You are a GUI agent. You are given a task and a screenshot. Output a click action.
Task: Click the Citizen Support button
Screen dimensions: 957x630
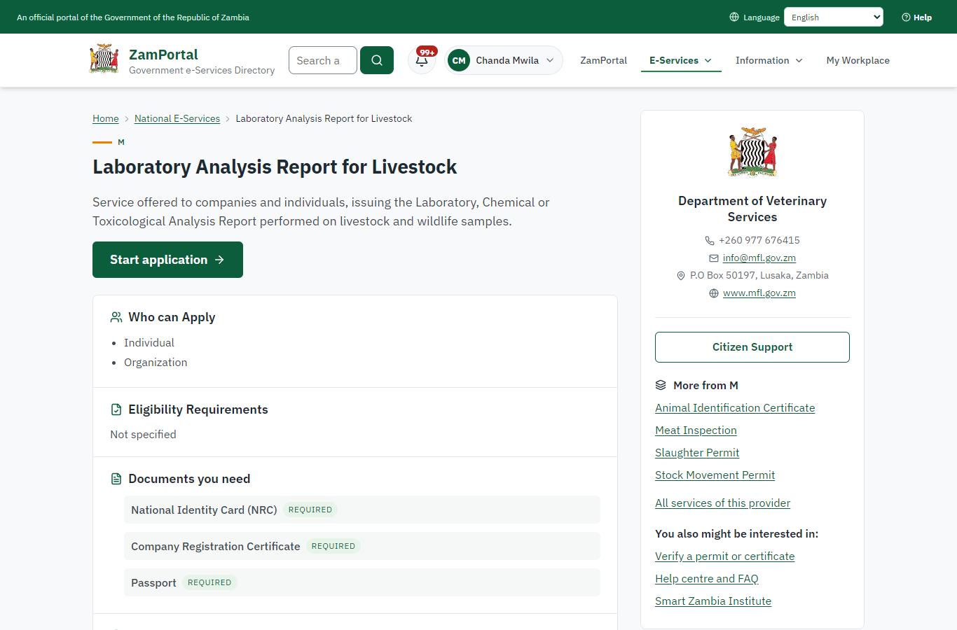(x=752, y=347)
